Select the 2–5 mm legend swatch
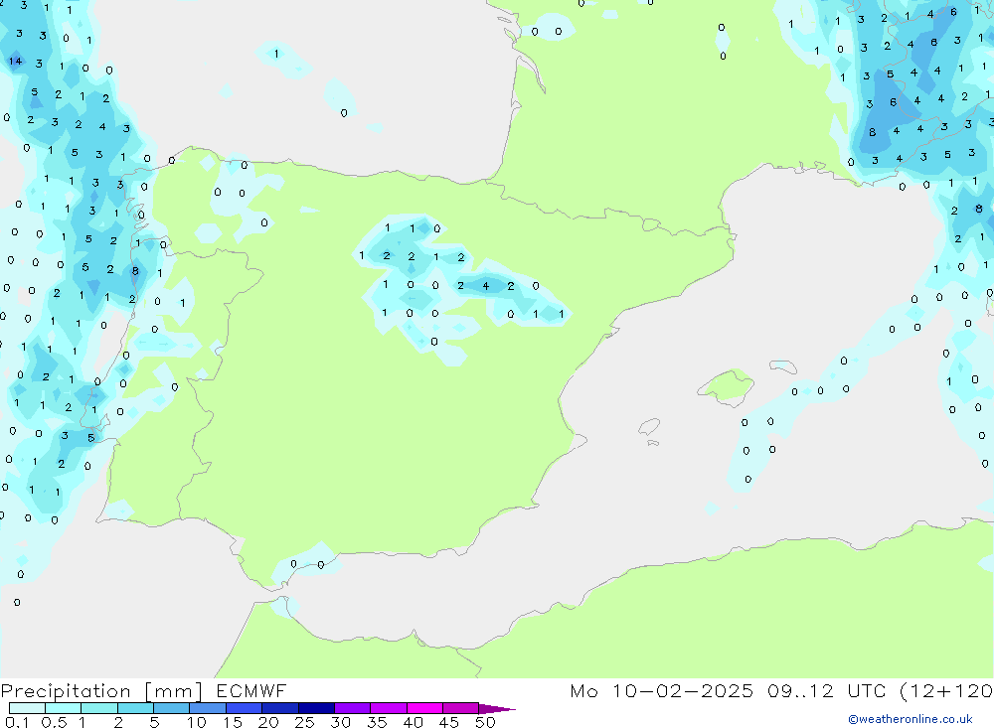The image size is (994, 728). pyautogui.click(x=135, y=708)
